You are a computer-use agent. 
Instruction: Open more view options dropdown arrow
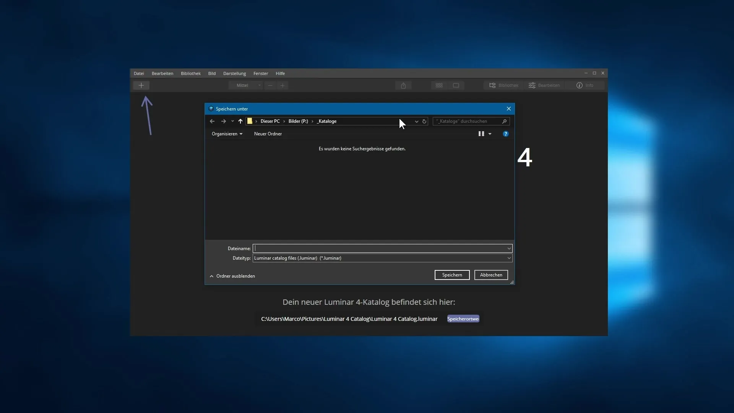pyautogui.click(x=490, y=134)
